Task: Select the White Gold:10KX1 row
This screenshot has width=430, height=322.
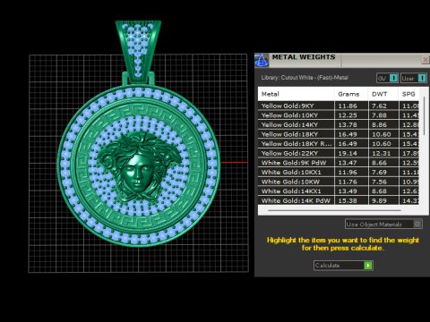Action: tap(339, 173)
